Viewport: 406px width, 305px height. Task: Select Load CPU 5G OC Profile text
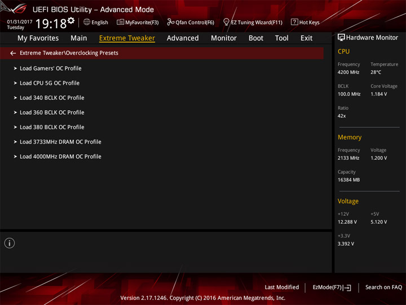coord(50,83)
